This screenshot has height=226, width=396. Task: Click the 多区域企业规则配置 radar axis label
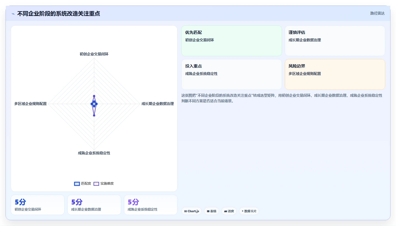pyautogui.click(x=31, y=104)
